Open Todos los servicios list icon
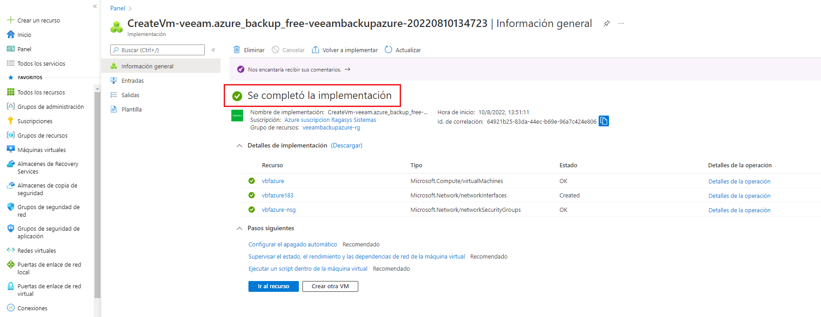 pyautogui.click(x=11, y=63)
